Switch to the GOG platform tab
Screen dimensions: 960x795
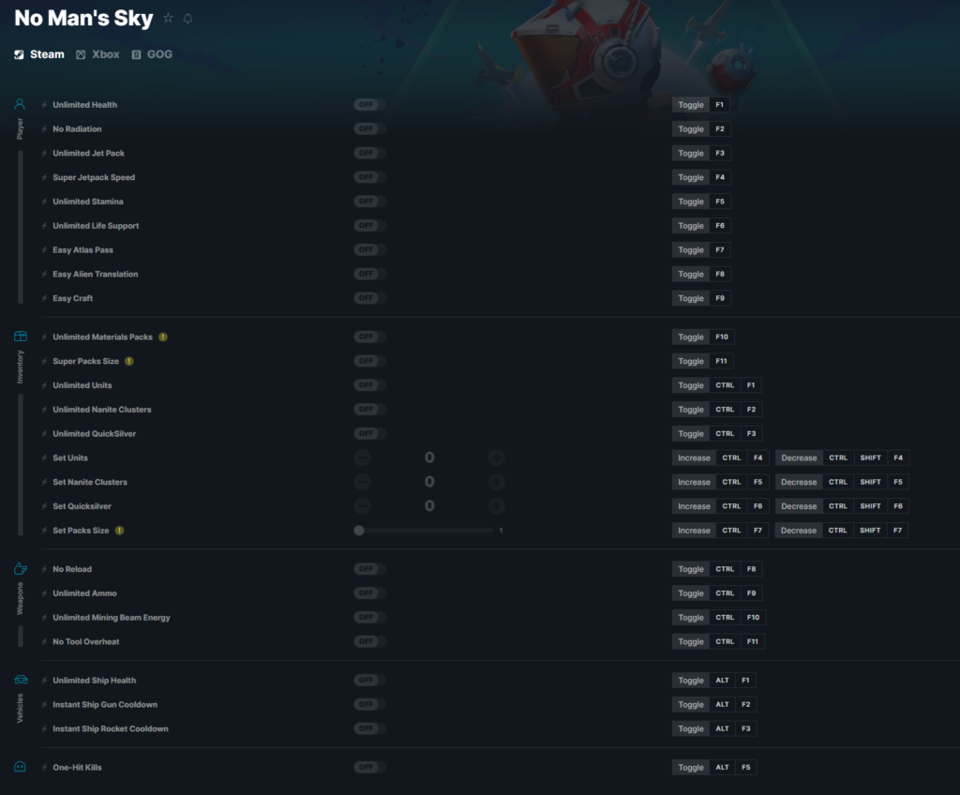point(152,54)
